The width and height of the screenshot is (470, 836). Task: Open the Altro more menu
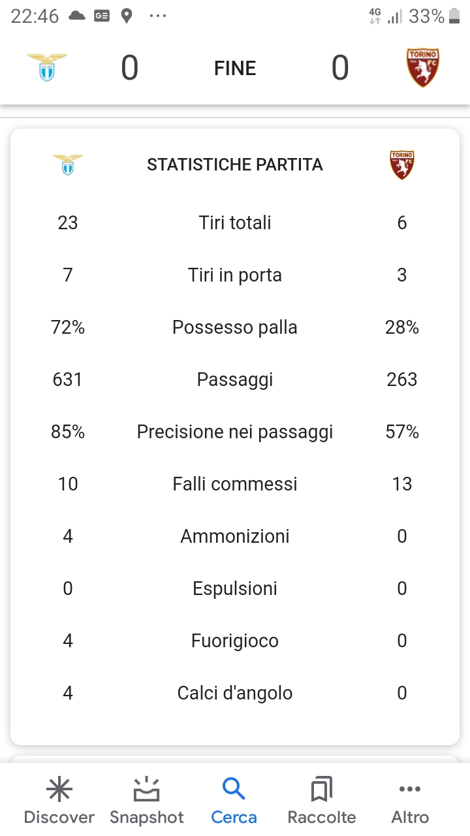coord(410,801)
